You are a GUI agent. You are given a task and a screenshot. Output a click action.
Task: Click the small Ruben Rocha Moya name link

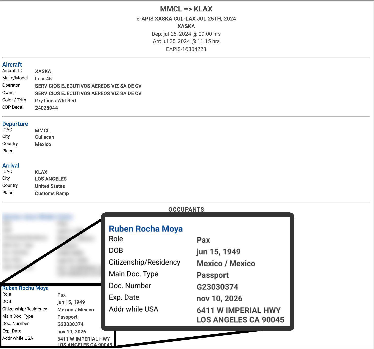click(x=25, y=288)
